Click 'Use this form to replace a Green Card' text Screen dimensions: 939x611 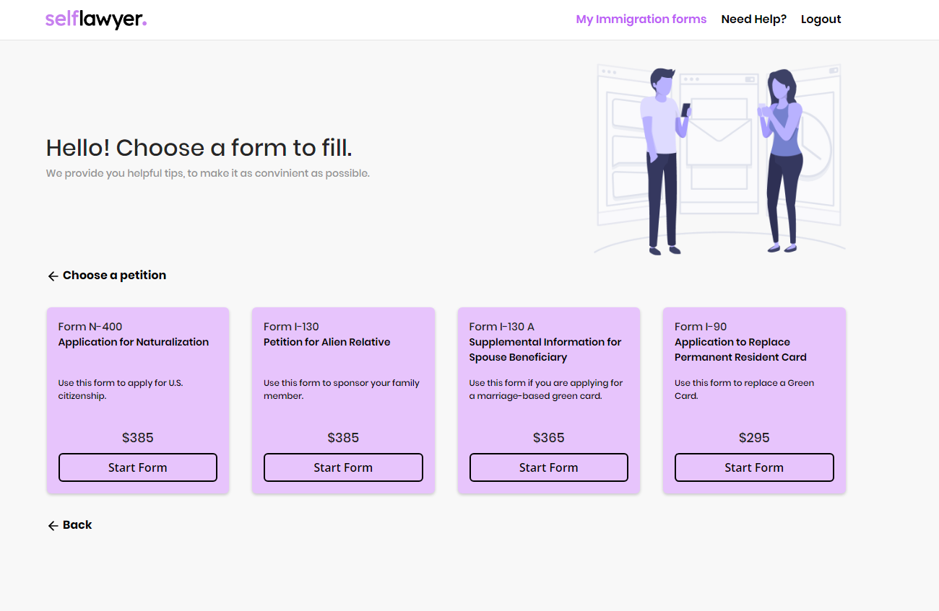pyautogui.click(x=744, y=390)
